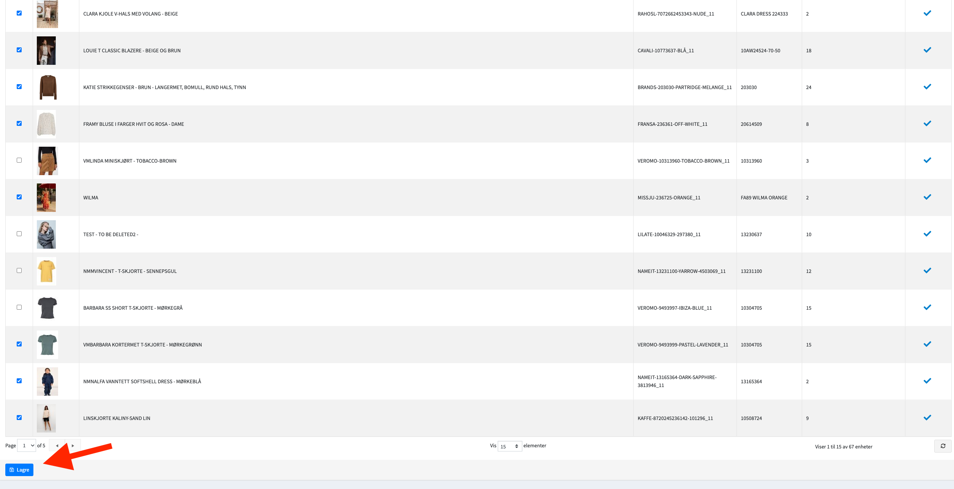Go to the next page with the right arrow
Image resolution: width=954 pixels, height=489 pixels.
click(73, 446)
